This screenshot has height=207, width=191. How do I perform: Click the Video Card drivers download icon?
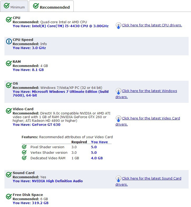click(118, 119)
